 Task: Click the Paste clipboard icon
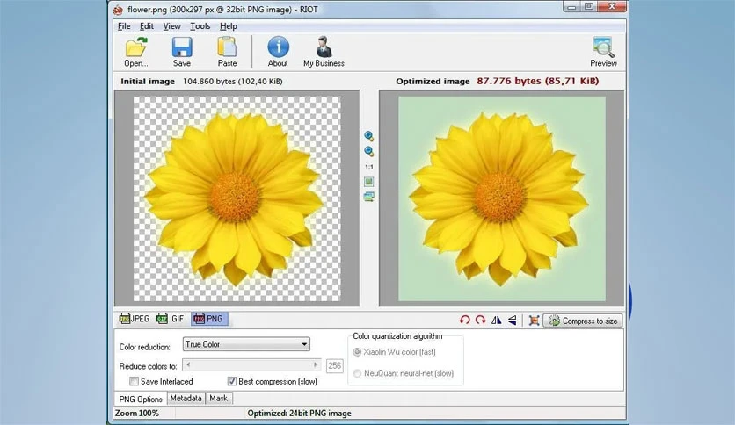coord(227,47)
